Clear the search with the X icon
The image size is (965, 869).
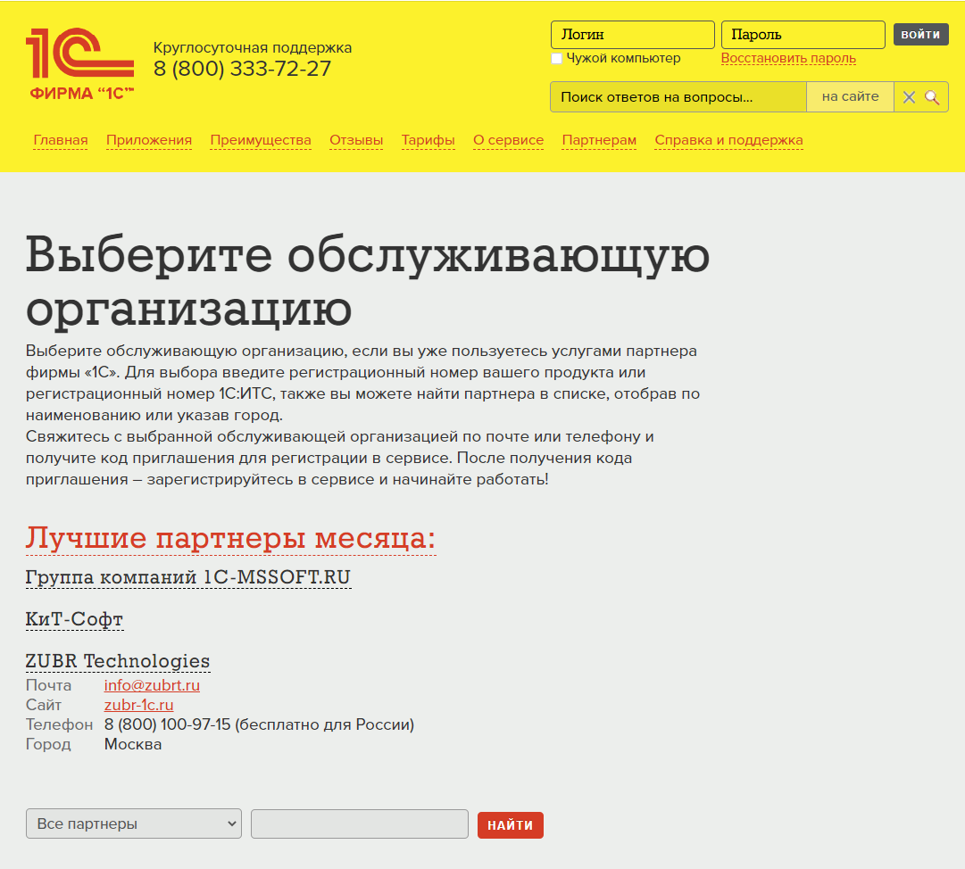tap(909, 97)
